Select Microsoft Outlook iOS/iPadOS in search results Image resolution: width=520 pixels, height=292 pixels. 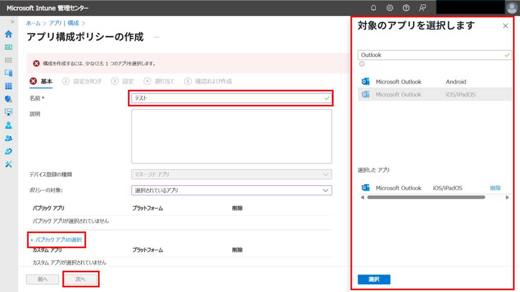pos(435,94)
